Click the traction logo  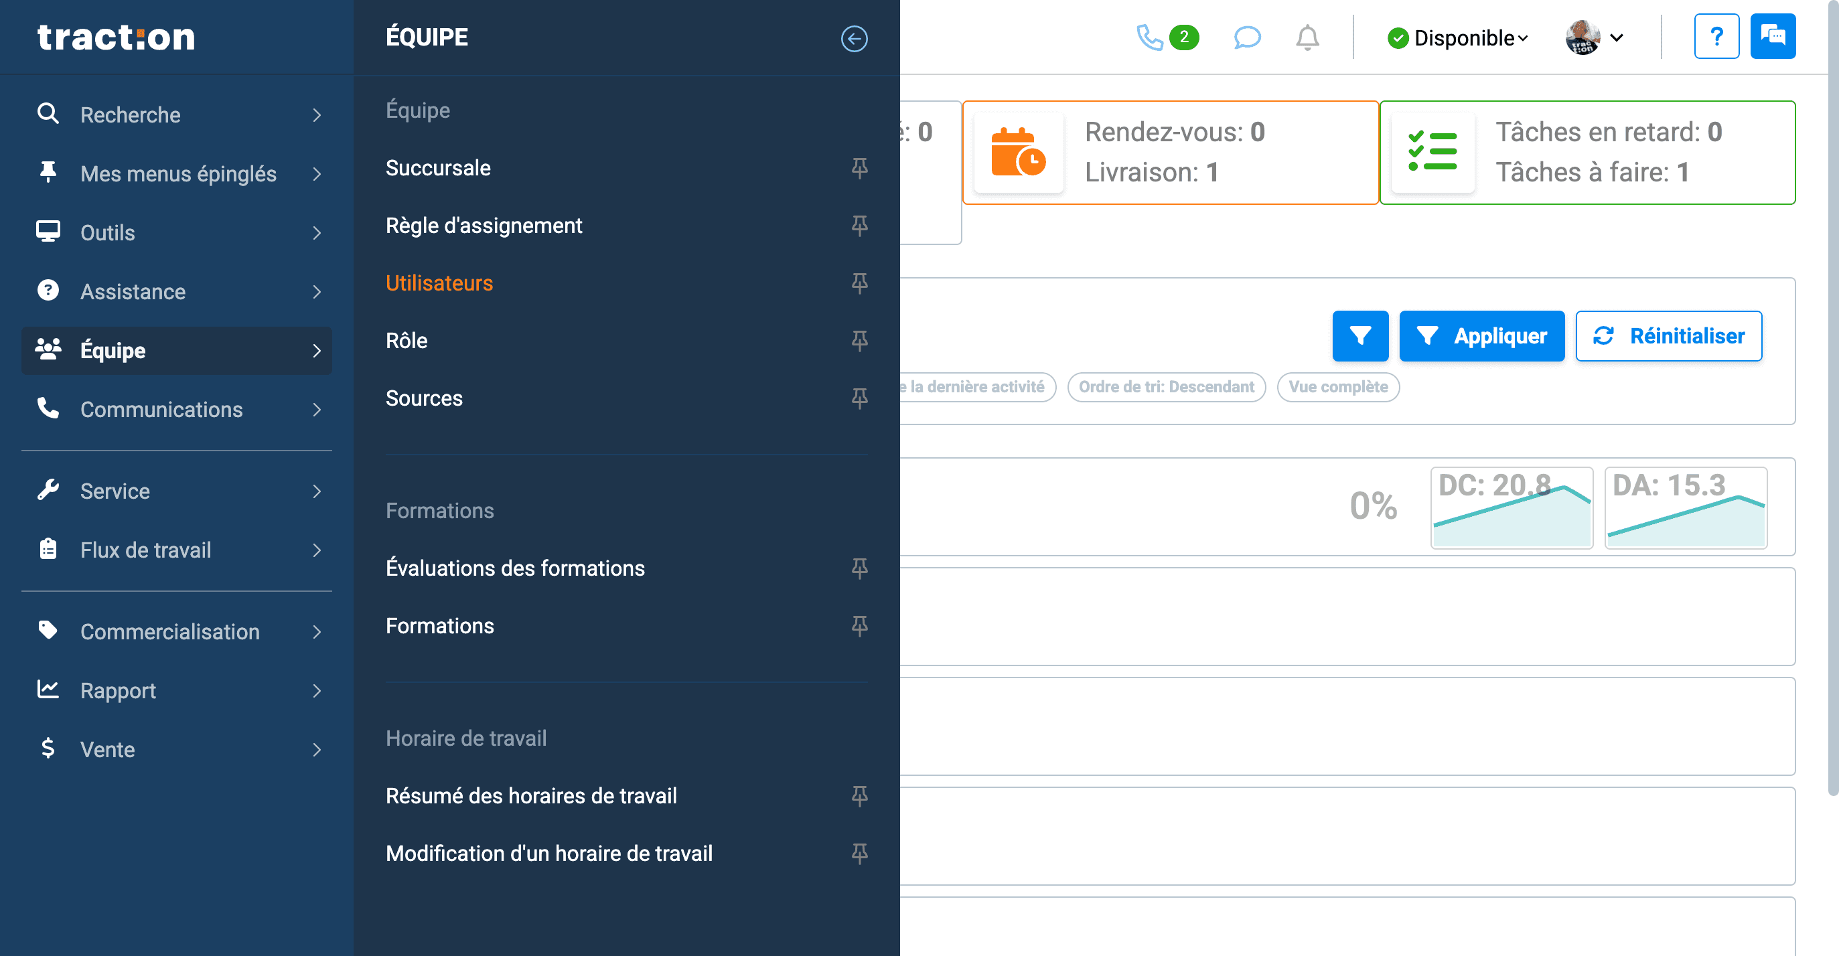(x=116, y=37)
